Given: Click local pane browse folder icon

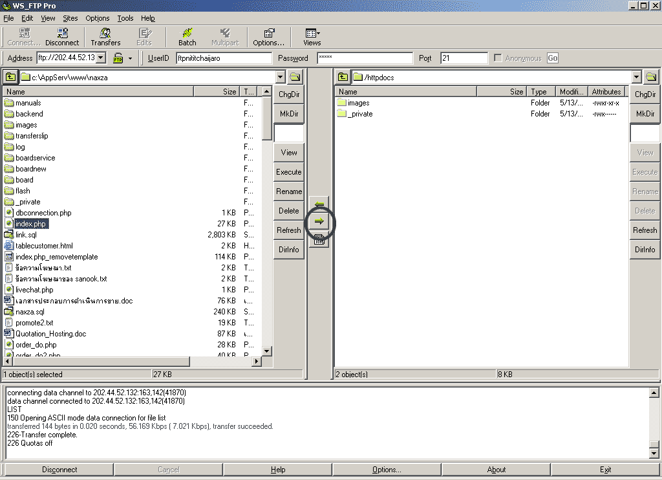Looking at the screenshot, I should [295, 77].
